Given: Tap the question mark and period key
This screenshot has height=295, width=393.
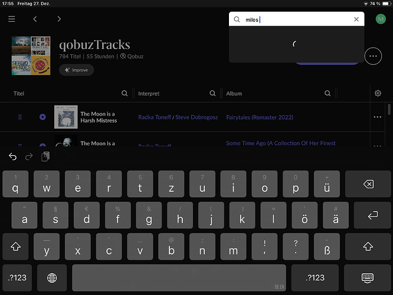Looking at the screenshot, I should [296, 247].
